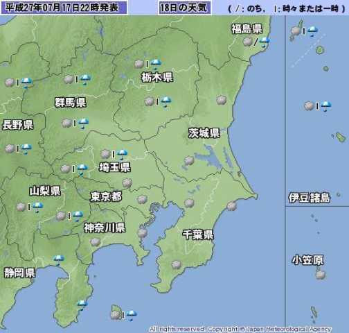Viewport: 349px width, 333px height.
Task: Click the cloud icon in southern 千葉県
Action: point(177,265)
